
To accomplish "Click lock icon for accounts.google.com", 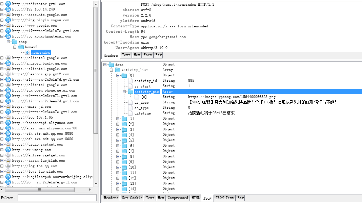I will pyautogui.click(x=8, y=15).
